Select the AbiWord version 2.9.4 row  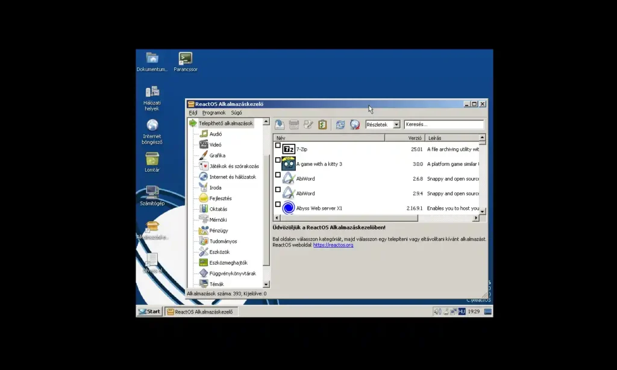(x=376, y=193)
